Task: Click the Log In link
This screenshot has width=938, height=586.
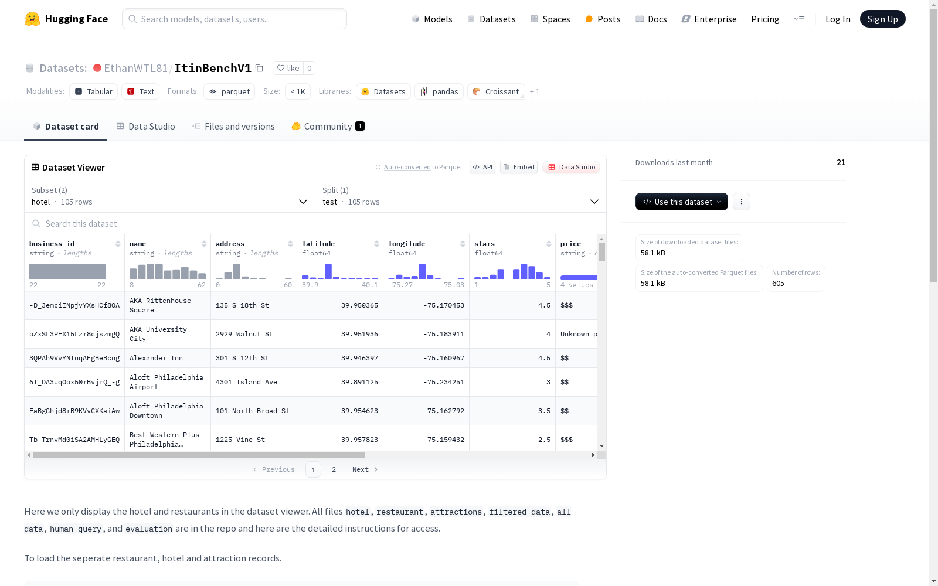Action: pyautogui.click(x=838, y=19)
